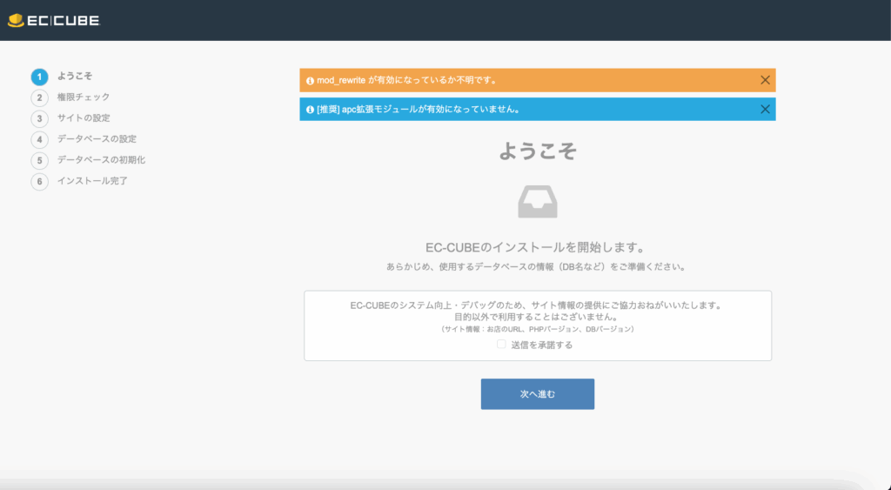The height and width of the screenshot is (490, 891).
Task: Click the info icon in the mod_rewrite alert
Action: (x=310, y=81)
